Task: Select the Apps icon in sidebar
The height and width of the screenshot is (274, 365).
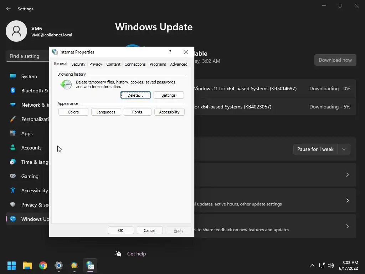Action: [x=13, y=133]
